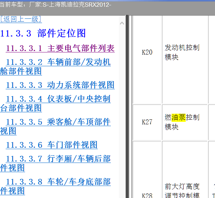Open the 11.3.3 部件定位图 heading
The image size is (215, 198).
(x=43, y=33)
